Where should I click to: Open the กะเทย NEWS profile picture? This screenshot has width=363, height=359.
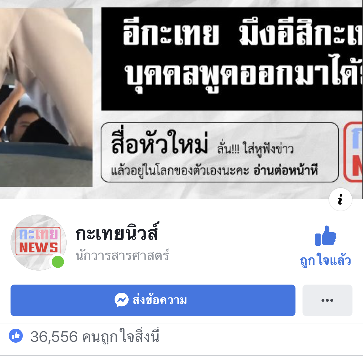pos(39,242)
